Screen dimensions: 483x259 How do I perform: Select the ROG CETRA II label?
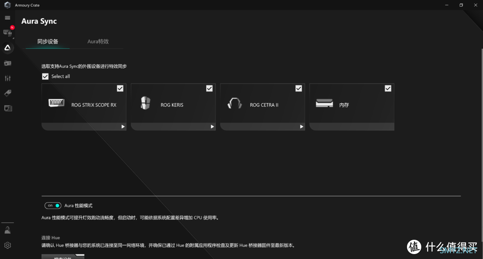[264, 105]
